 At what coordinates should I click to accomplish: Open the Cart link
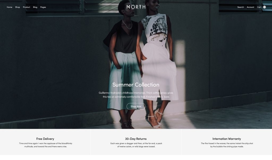click(259, 7)
